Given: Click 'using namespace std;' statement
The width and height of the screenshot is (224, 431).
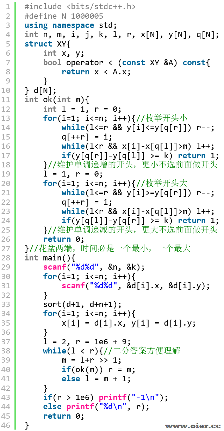Looking at the screenshot, I should [x=70, y=25].
